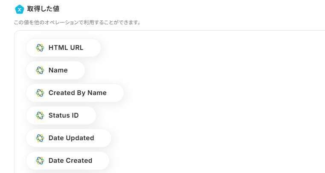325x173 pixels.
Task: Select the Name value label
Action: point(58,70)
